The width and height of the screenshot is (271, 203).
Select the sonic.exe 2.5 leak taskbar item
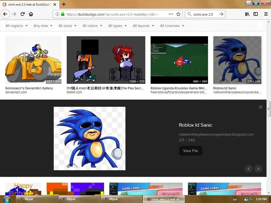tap(164, 199)
